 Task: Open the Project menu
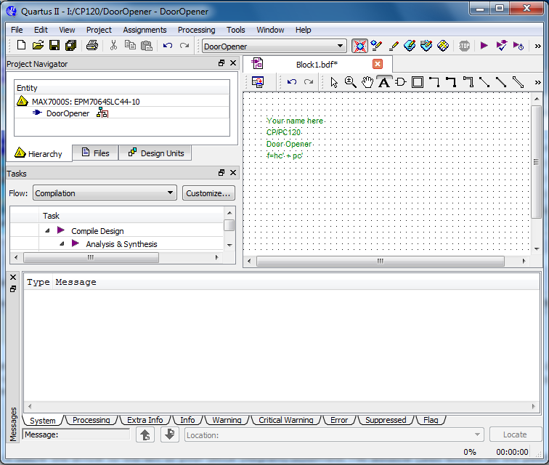click(x=99, y=30)
